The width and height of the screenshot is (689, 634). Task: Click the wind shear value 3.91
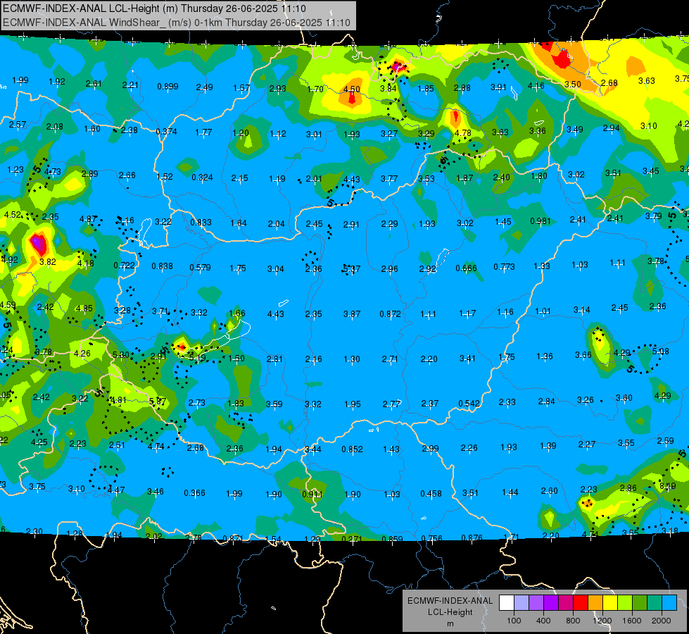(x=498, y=87)
